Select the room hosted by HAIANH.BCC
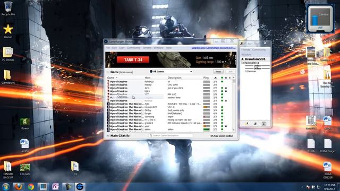Screen dimensions: 340x191 [x=169, y=107]
